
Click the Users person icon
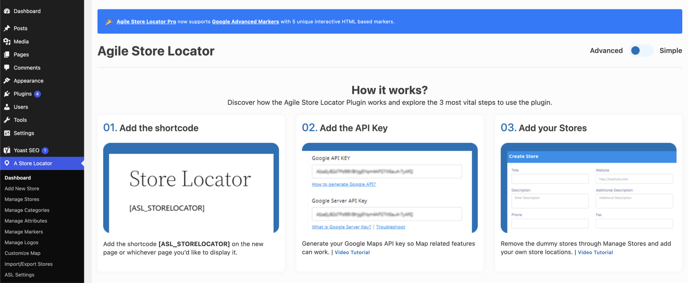(x=7, y=107)
